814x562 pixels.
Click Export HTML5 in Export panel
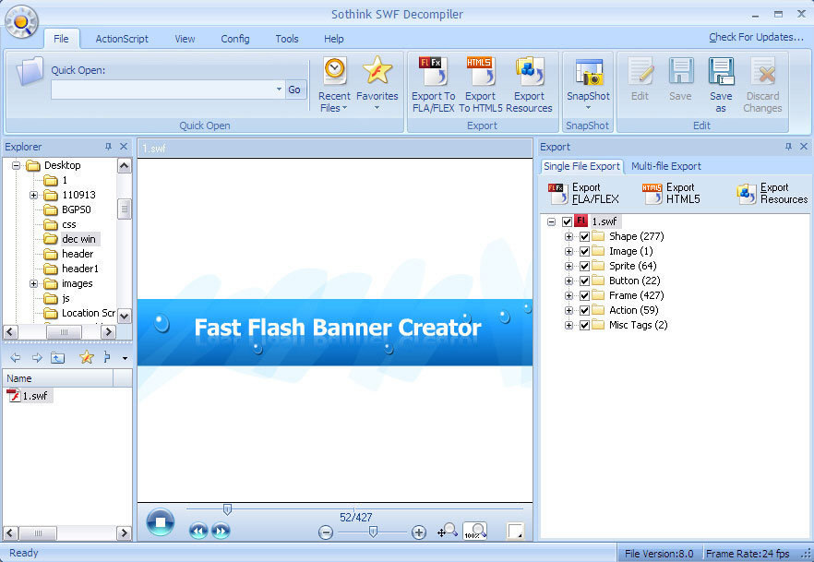(x=671, y=194)
